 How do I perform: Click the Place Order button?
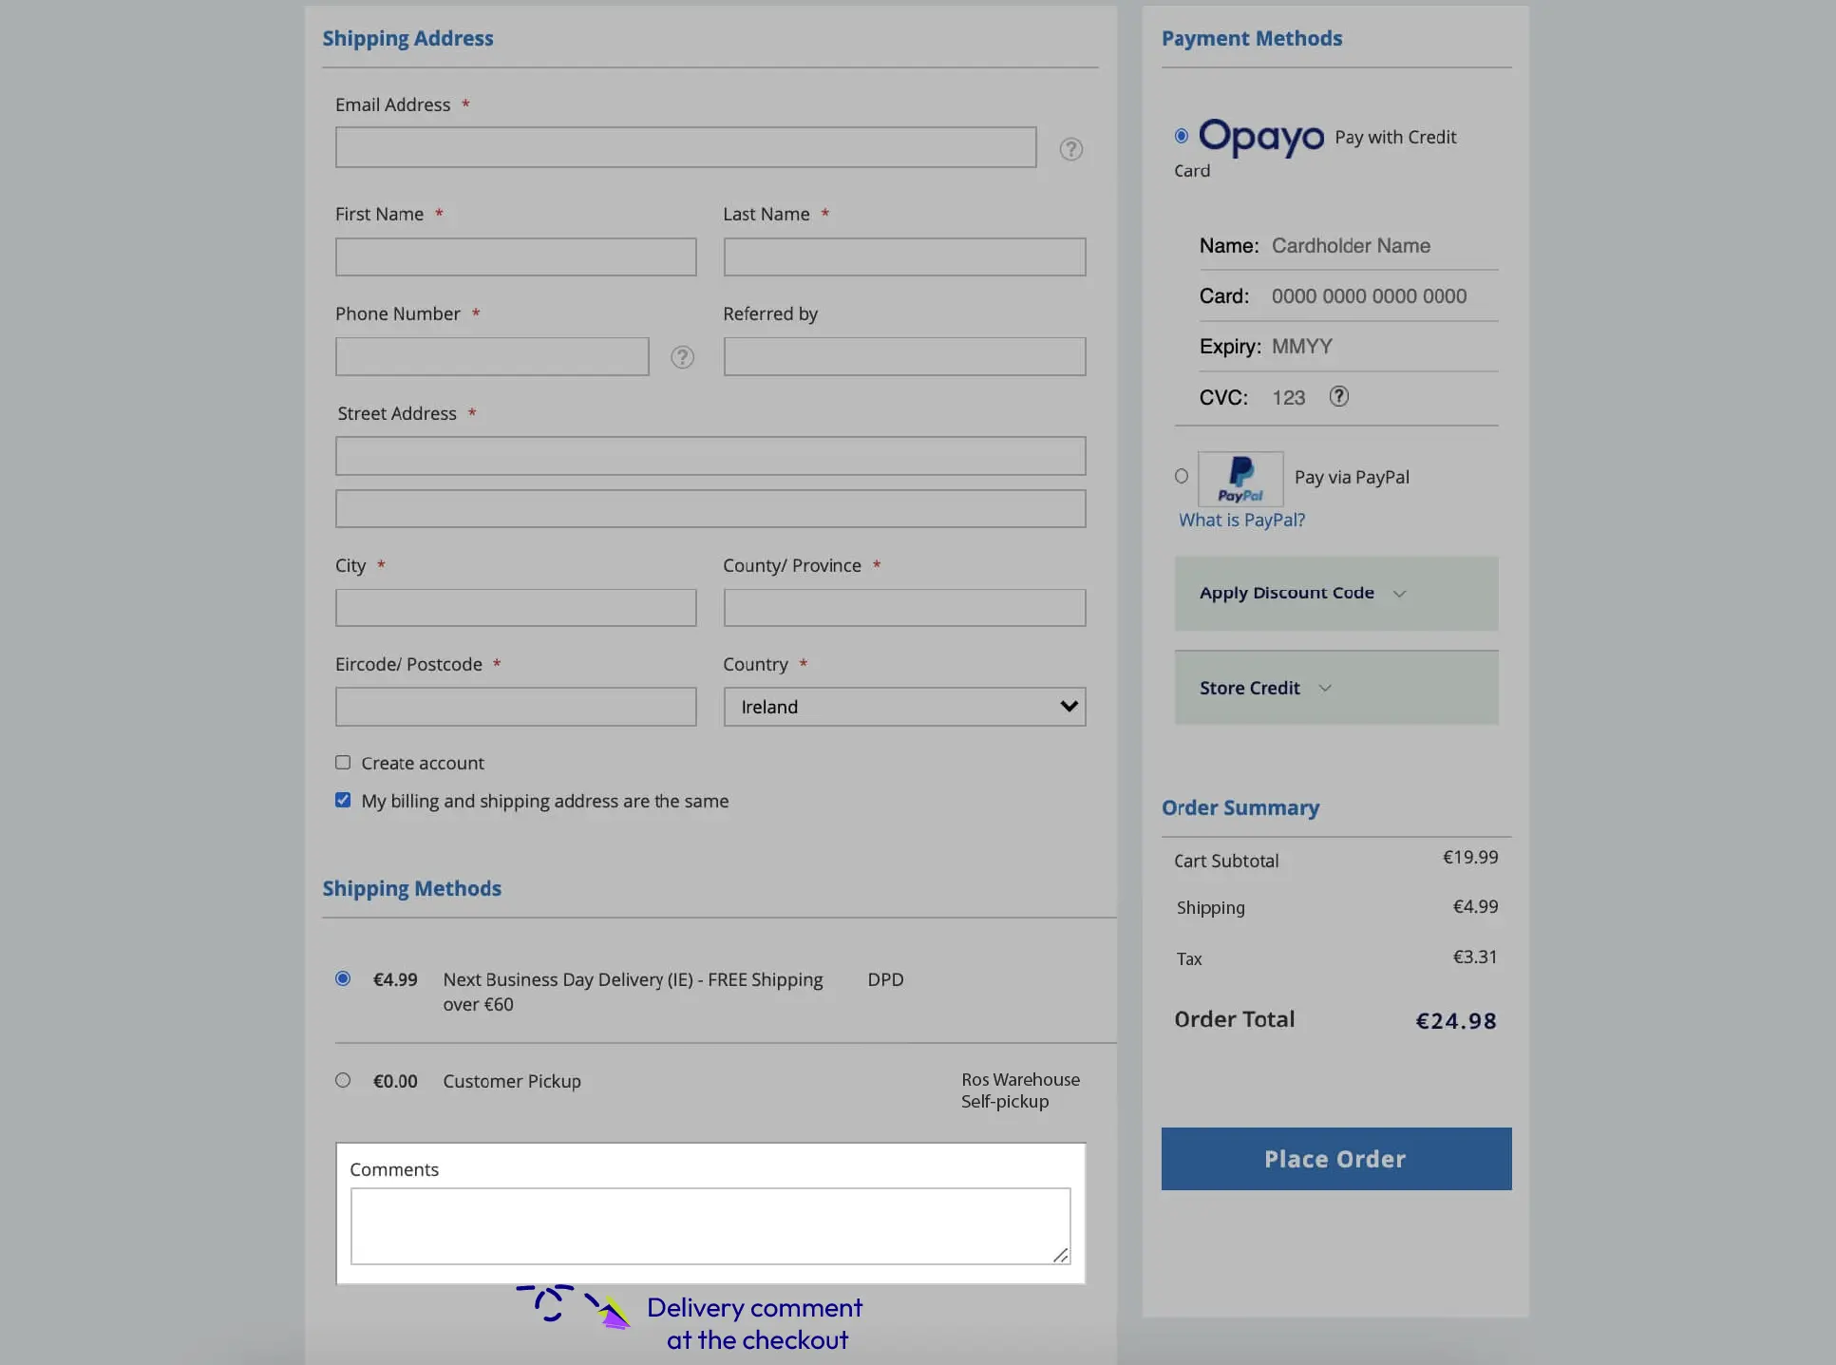1335,1159
